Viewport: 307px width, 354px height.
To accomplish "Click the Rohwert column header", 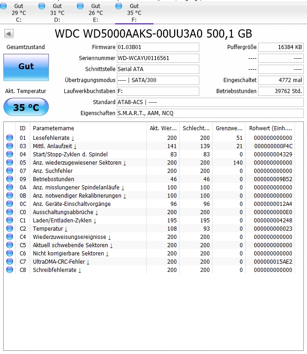I will (270, 128).
